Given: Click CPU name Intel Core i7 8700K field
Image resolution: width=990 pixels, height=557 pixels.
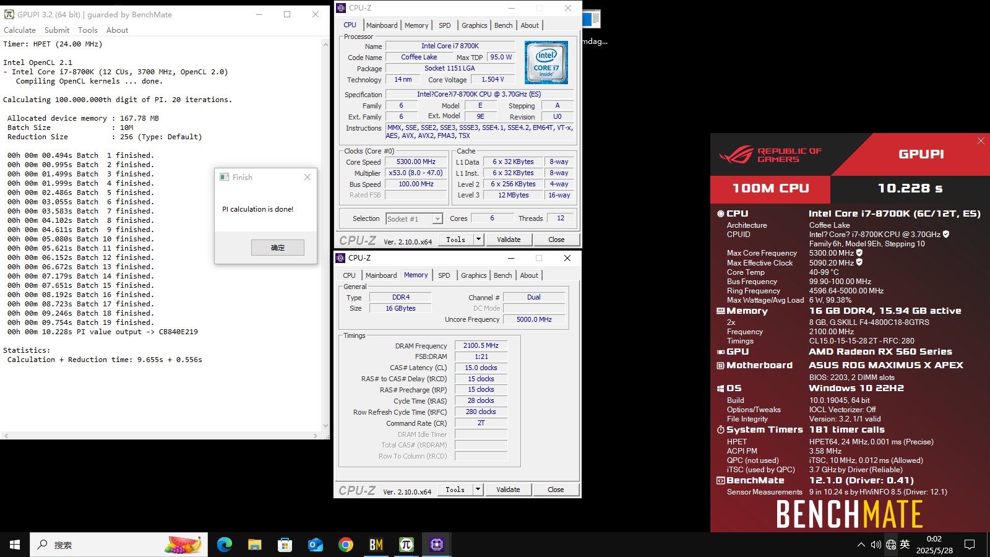Looking at the screenshot, I should pos(450,46).
